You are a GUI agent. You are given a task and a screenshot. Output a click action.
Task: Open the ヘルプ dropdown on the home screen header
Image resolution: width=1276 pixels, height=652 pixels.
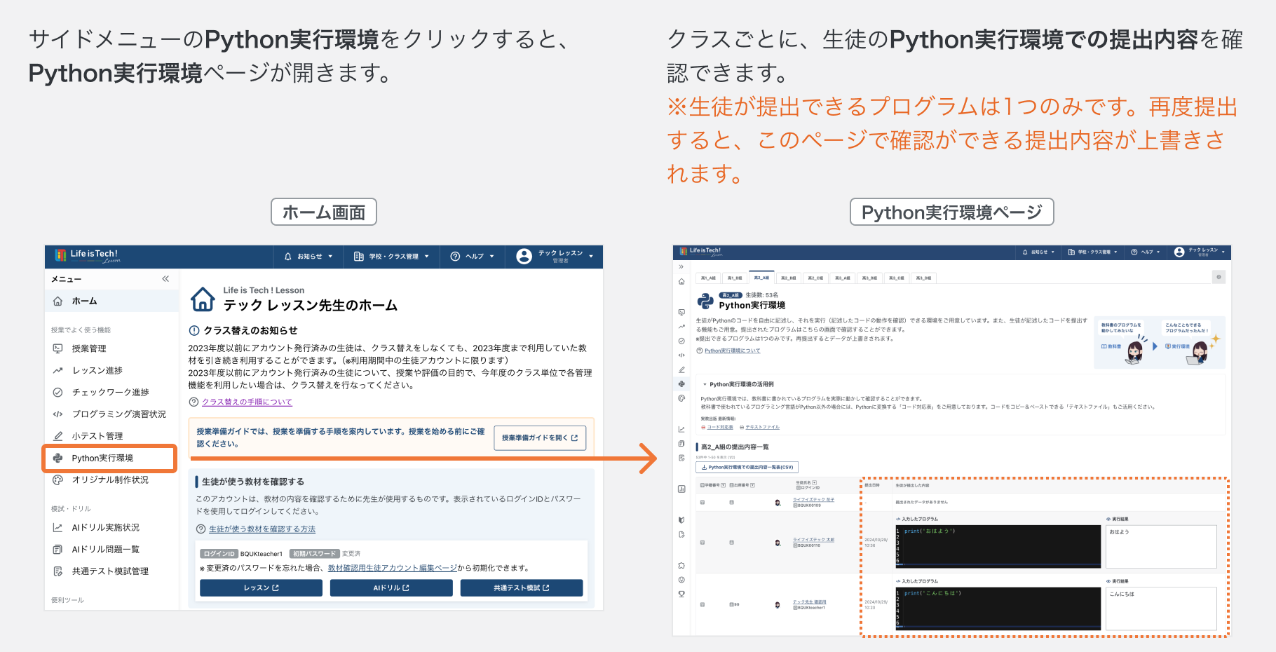[473, 257]
